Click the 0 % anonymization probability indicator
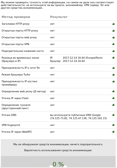 point(58,164)
